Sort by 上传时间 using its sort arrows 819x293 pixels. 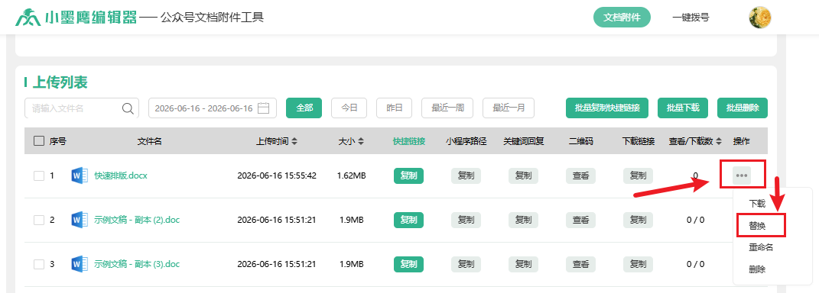294,141
